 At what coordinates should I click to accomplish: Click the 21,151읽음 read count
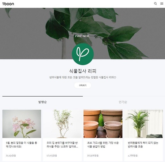[x=11, y=155]
